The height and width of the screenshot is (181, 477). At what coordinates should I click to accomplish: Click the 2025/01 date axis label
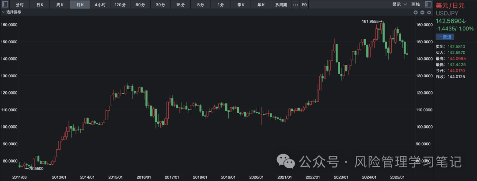397,177
